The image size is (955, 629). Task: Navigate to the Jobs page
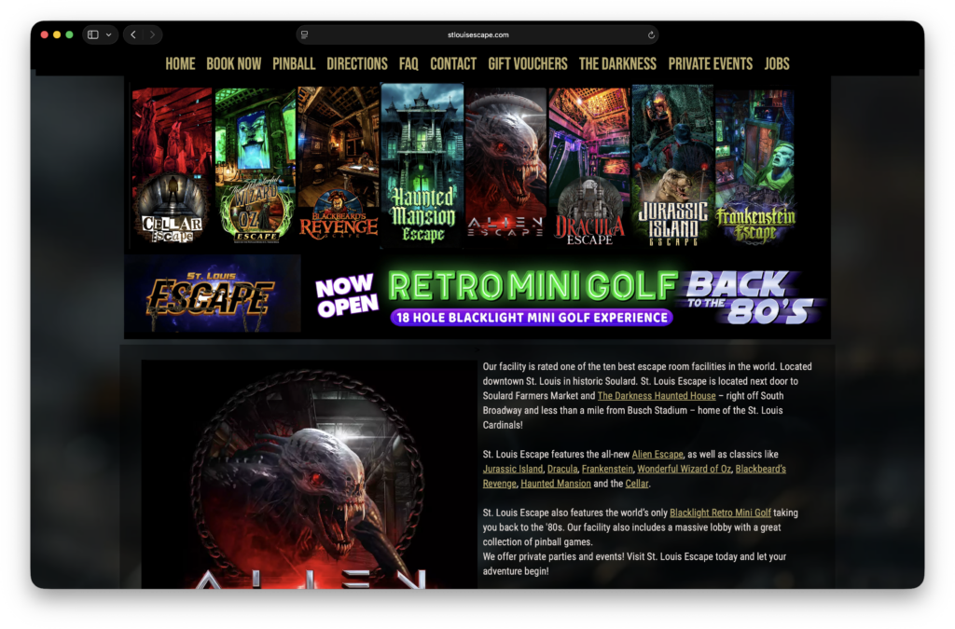point(776,63)
